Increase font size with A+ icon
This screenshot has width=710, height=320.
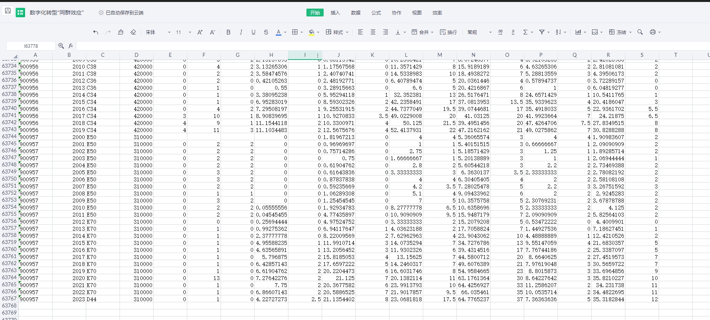coord(200,32)
